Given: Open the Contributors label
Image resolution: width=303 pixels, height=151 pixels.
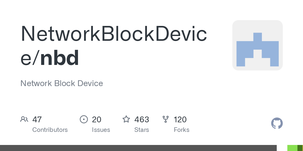Looking at the screenshot, I should pyautogui.click(x=50, y=130).
